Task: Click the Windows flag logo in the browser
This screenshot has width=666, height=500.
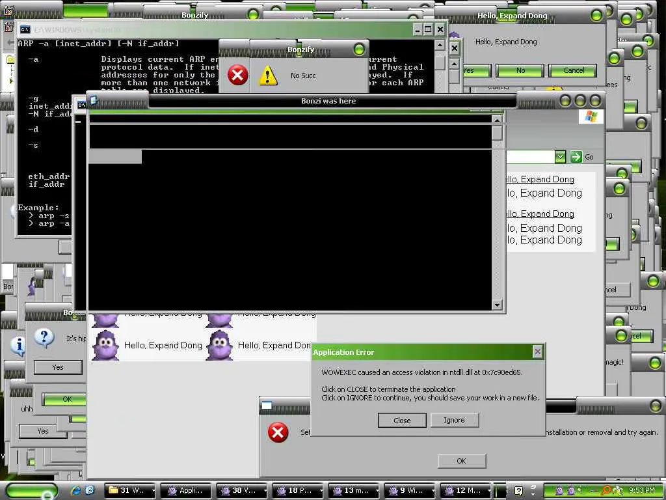Action: pos(591,117)
